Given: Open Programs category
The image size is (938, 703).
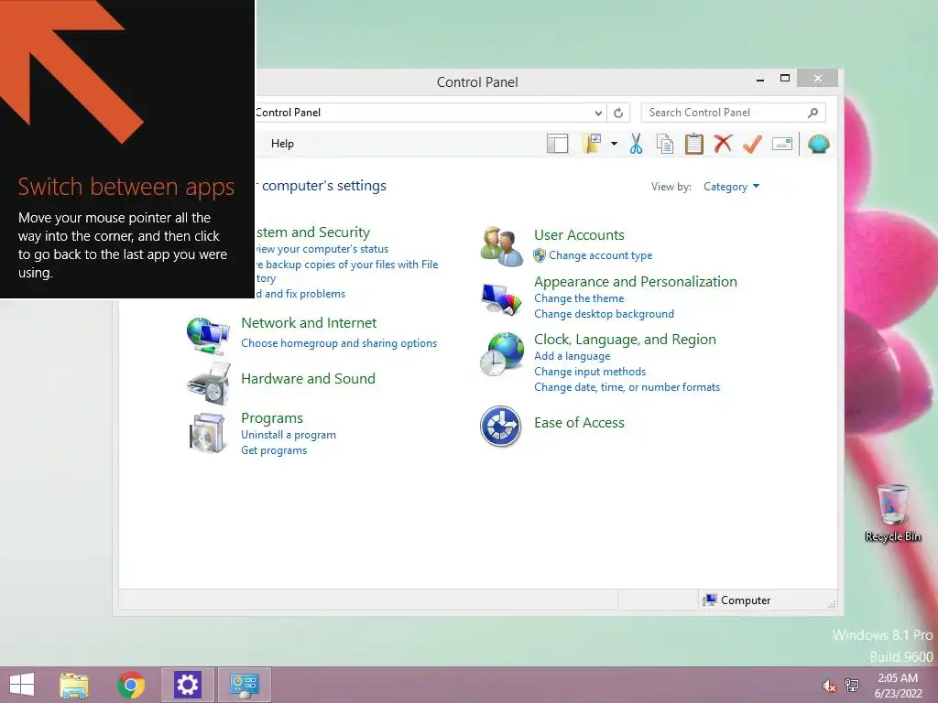Looking at the screenshot, I should [x=272, y=417].
